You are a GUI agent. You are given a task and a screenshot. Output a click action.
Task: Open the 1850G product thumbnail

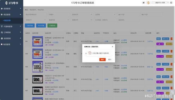[38, 91]
